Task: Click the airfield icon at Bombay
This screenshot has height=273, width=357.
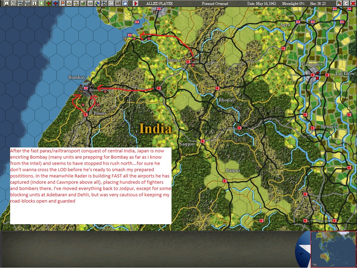Action: click(91, 86)
